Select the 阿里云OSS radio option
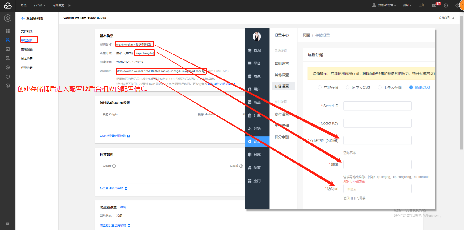The width and height of the screenshot is (464, 230). pos(358,87)
